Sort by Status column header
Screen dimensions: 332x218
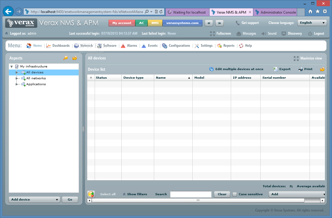pos(108,78)
